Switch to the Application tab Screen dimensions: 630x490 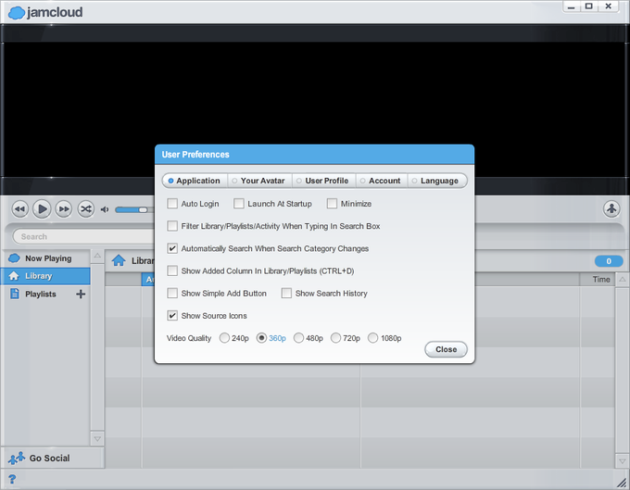[x=195, y=181]
